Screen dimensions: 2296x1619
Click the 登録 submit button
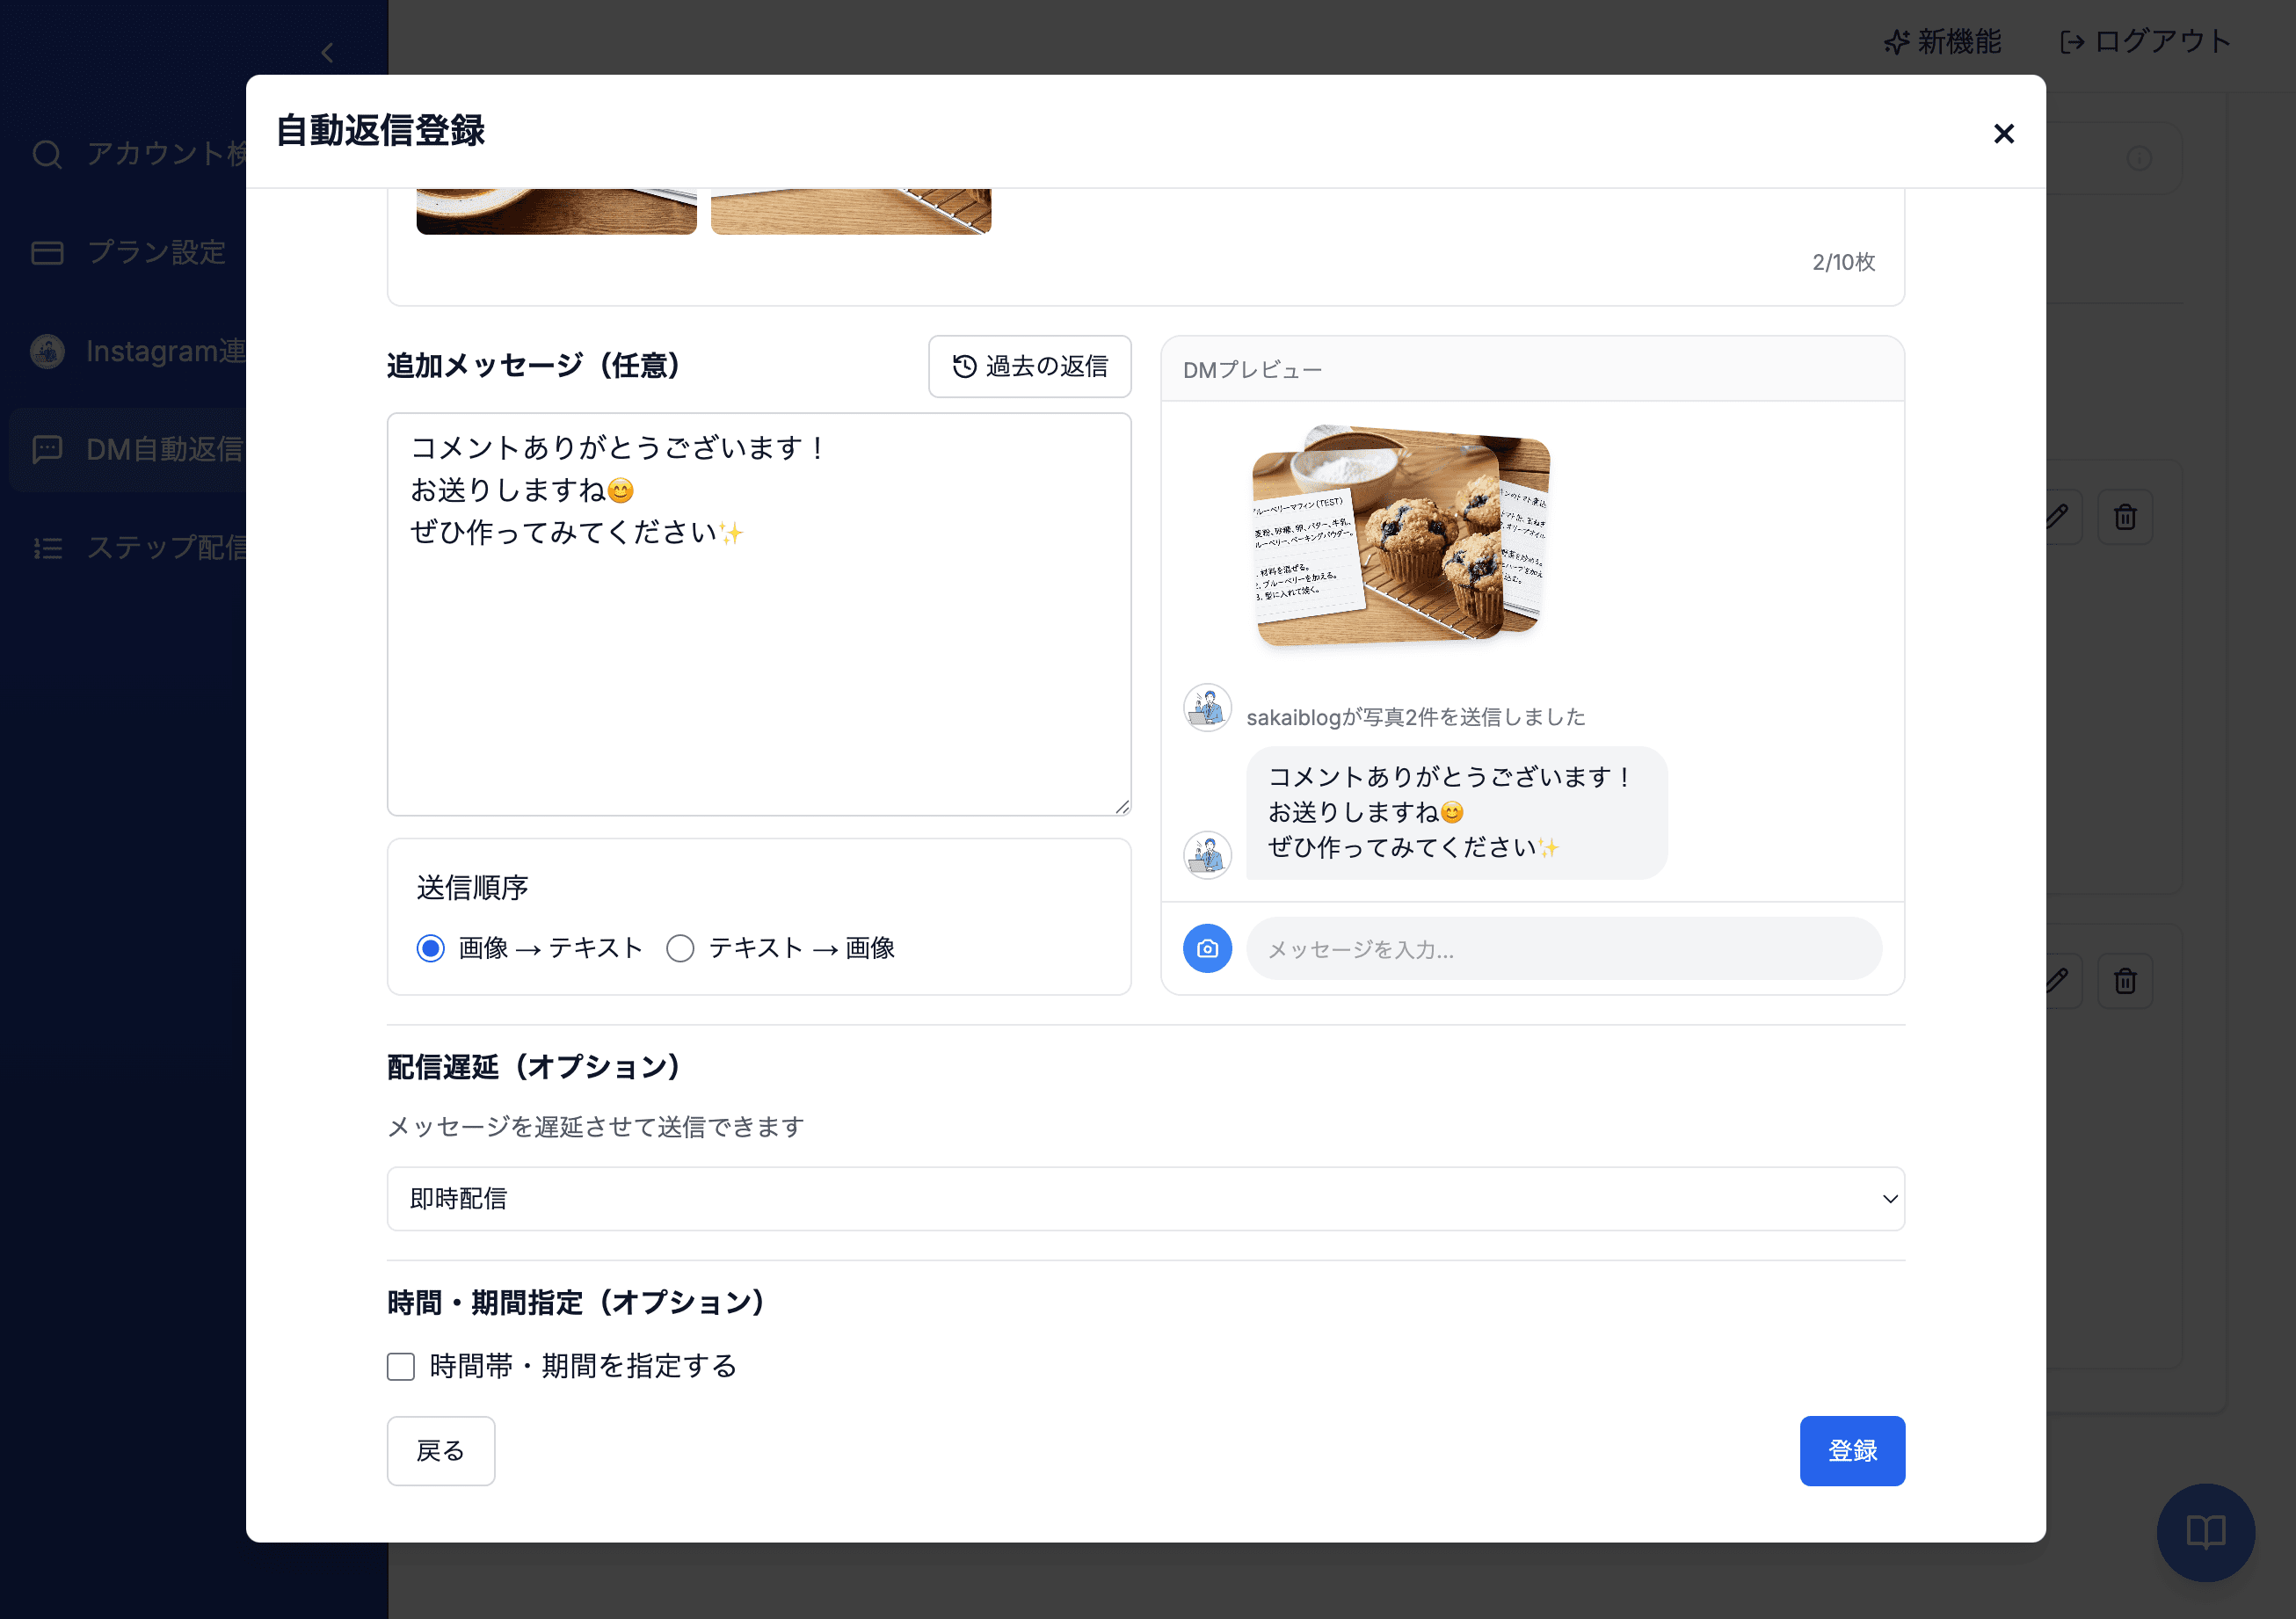click(x=1852, y=1450)
